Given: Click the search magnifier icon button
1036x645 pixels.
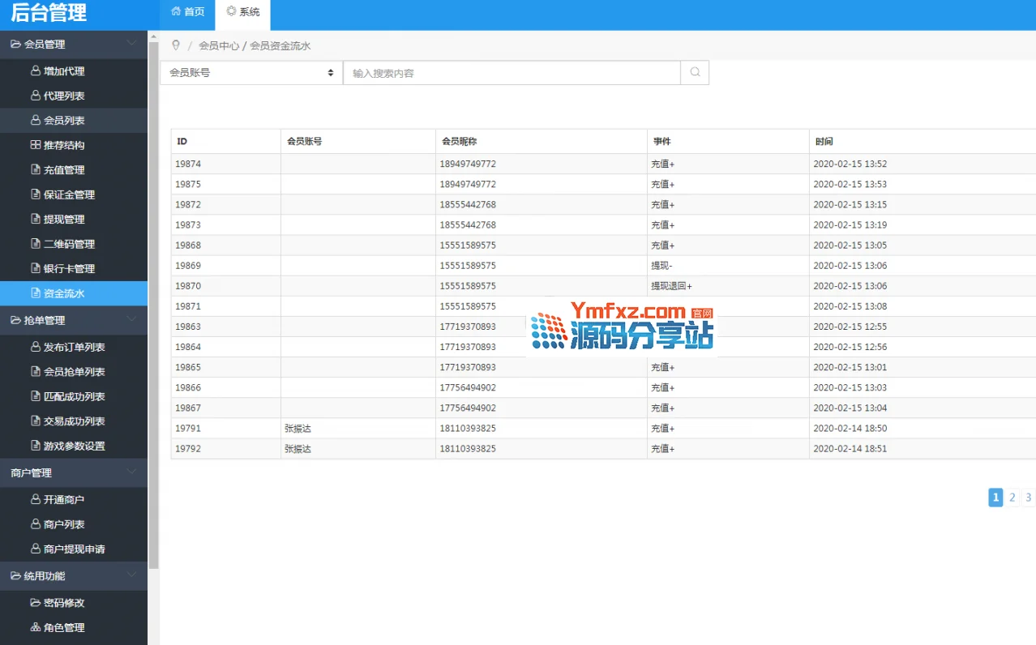Looking at the screenshot, I should coord(695,73).
